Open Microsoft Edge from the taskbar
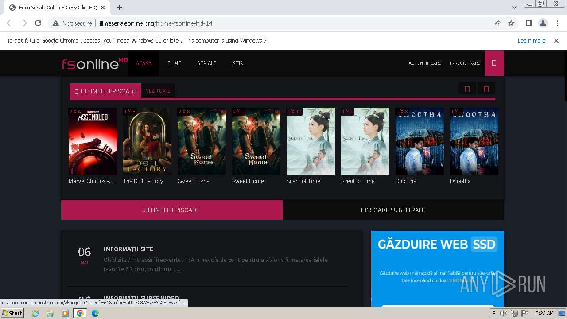 pos(95,313)
